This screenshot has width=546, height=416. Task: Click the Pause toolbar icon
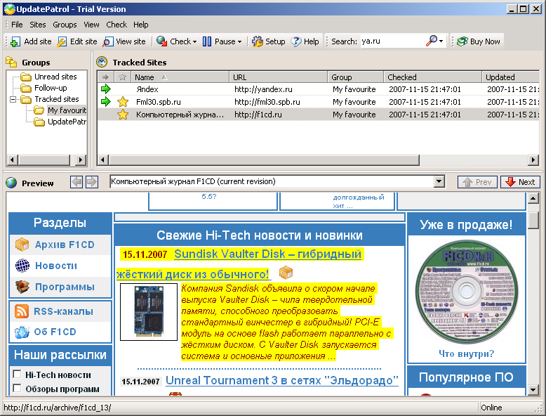tap(207, 41)
